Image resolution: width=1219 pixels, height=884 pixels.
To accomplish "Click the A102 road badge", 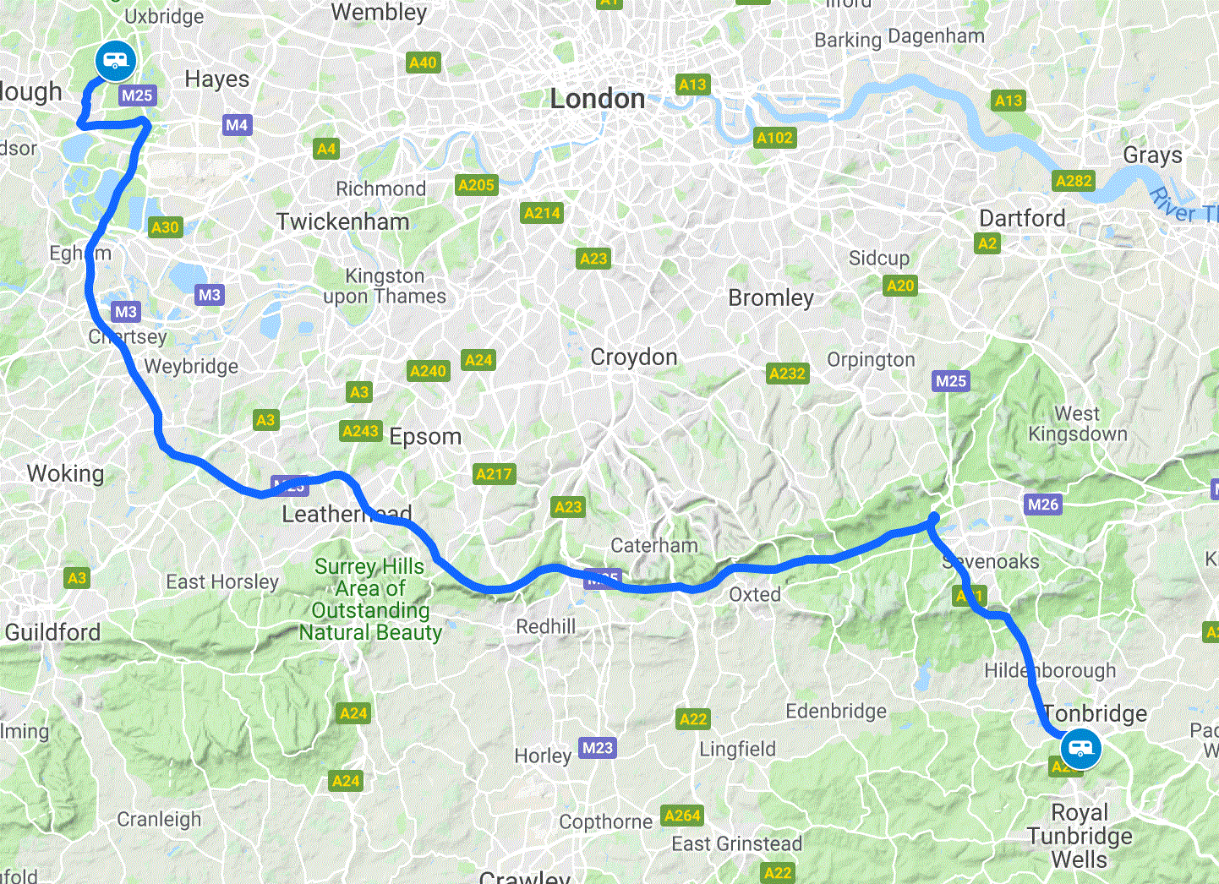I will click(x=775, y=138).
